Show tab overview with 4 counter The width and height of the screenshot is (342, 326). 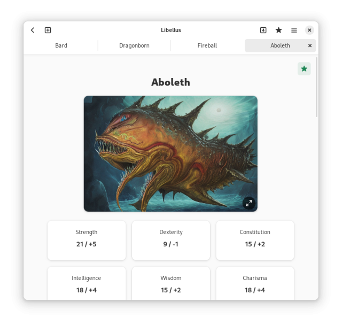pyautogui.click(x=263, y=30)
